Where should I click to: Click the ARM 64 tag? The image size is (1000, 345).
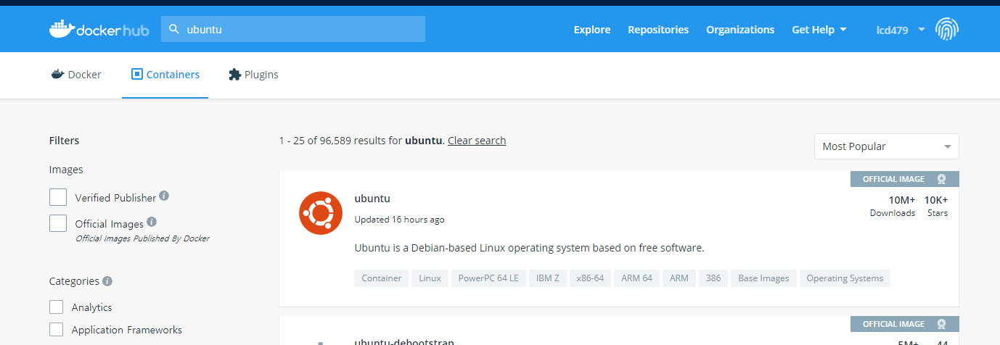(x=636, y=278)
